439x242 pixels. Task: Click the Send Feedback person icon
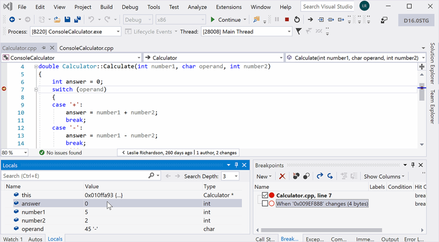point(384,20)
